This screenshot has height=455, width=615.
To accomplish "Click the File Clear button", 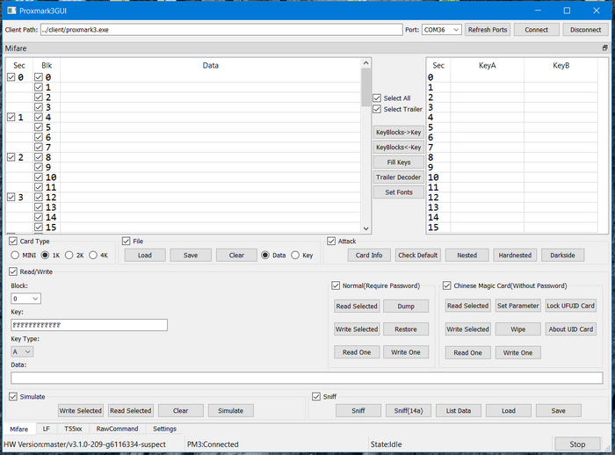I will pos(236,255).
